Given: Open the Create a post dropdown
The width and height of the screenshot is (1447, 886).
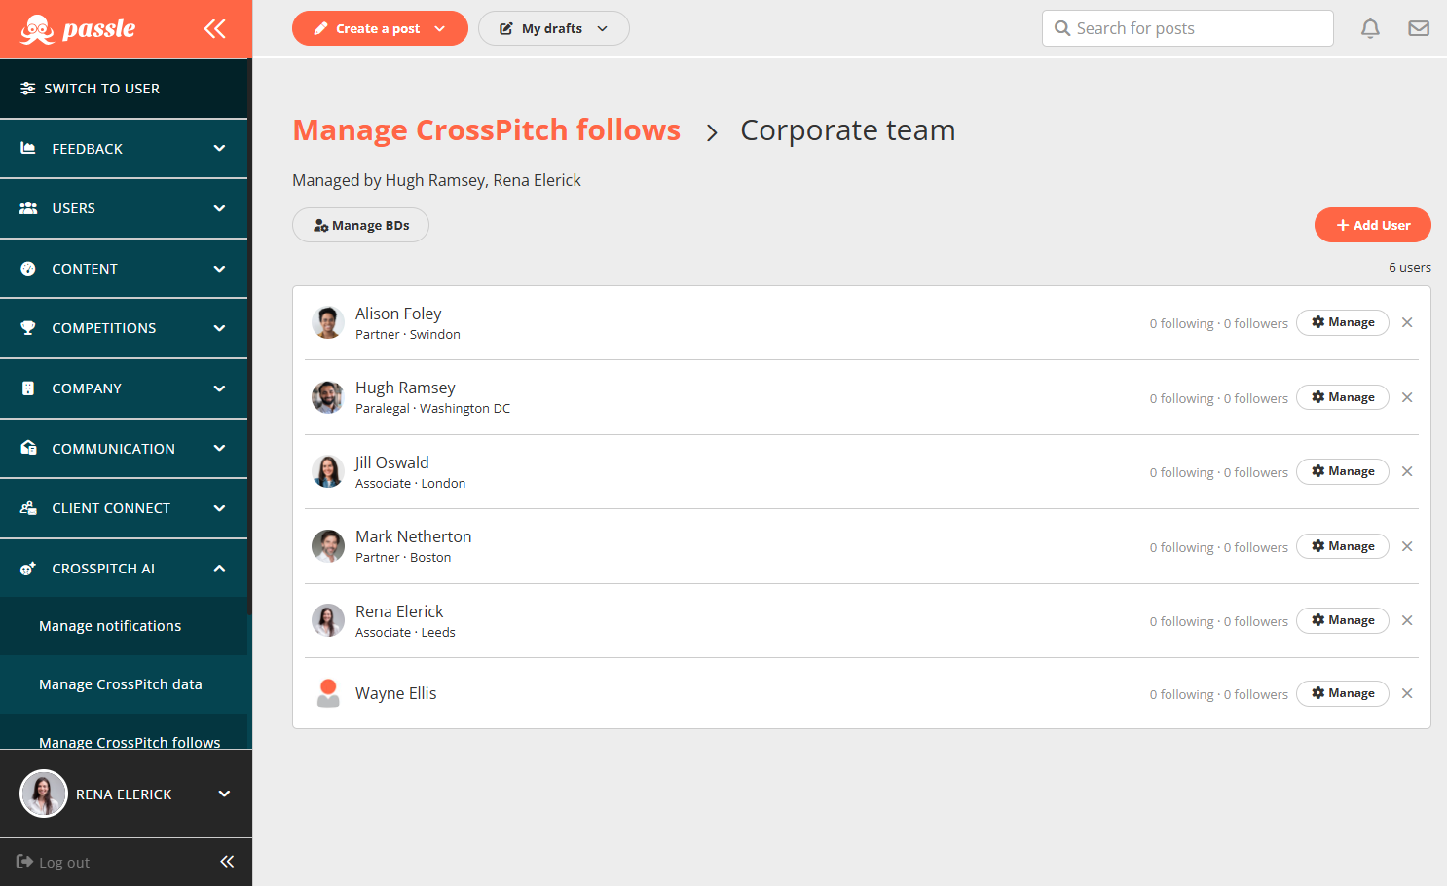Looking at the screenshot, I should [x=380, y=28].
